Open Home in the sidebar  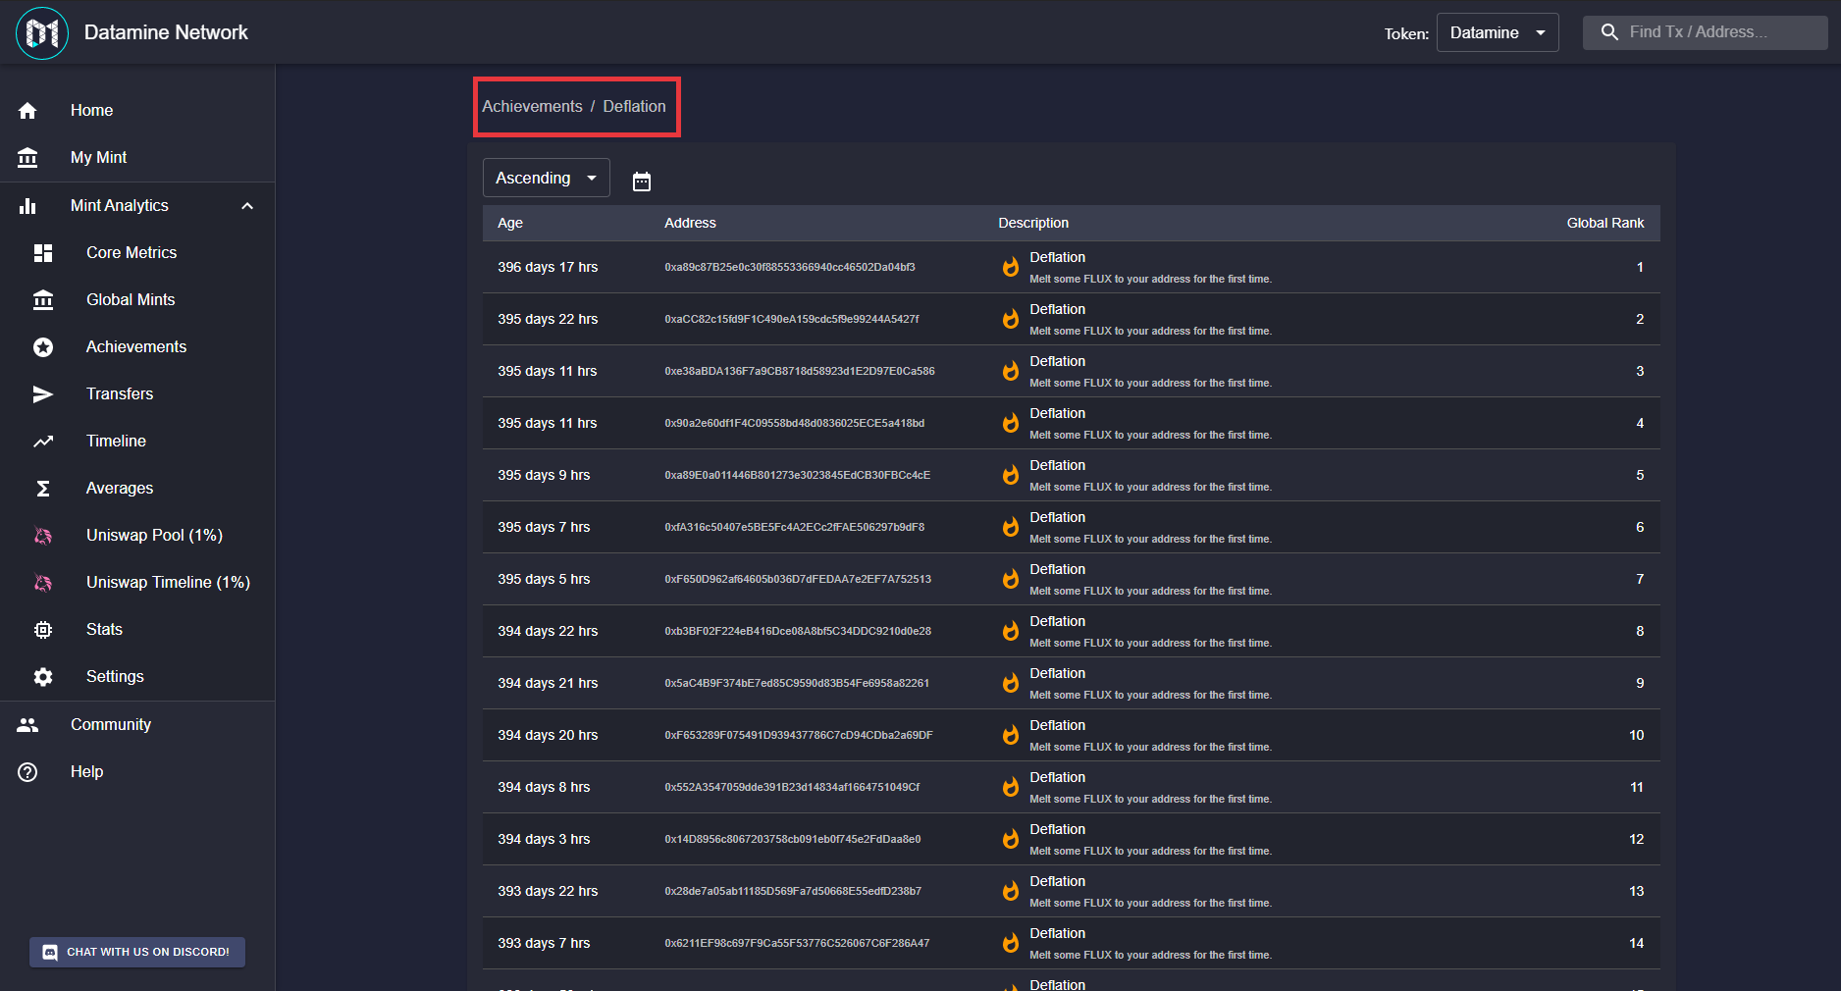[x=137, y=111]
